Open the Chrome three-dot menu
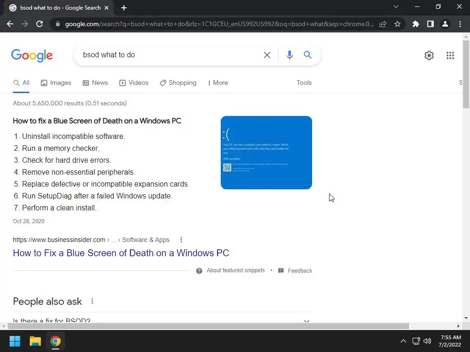Image resolution: width=470 pixels, height=352 pixels. tap(460, 24)
